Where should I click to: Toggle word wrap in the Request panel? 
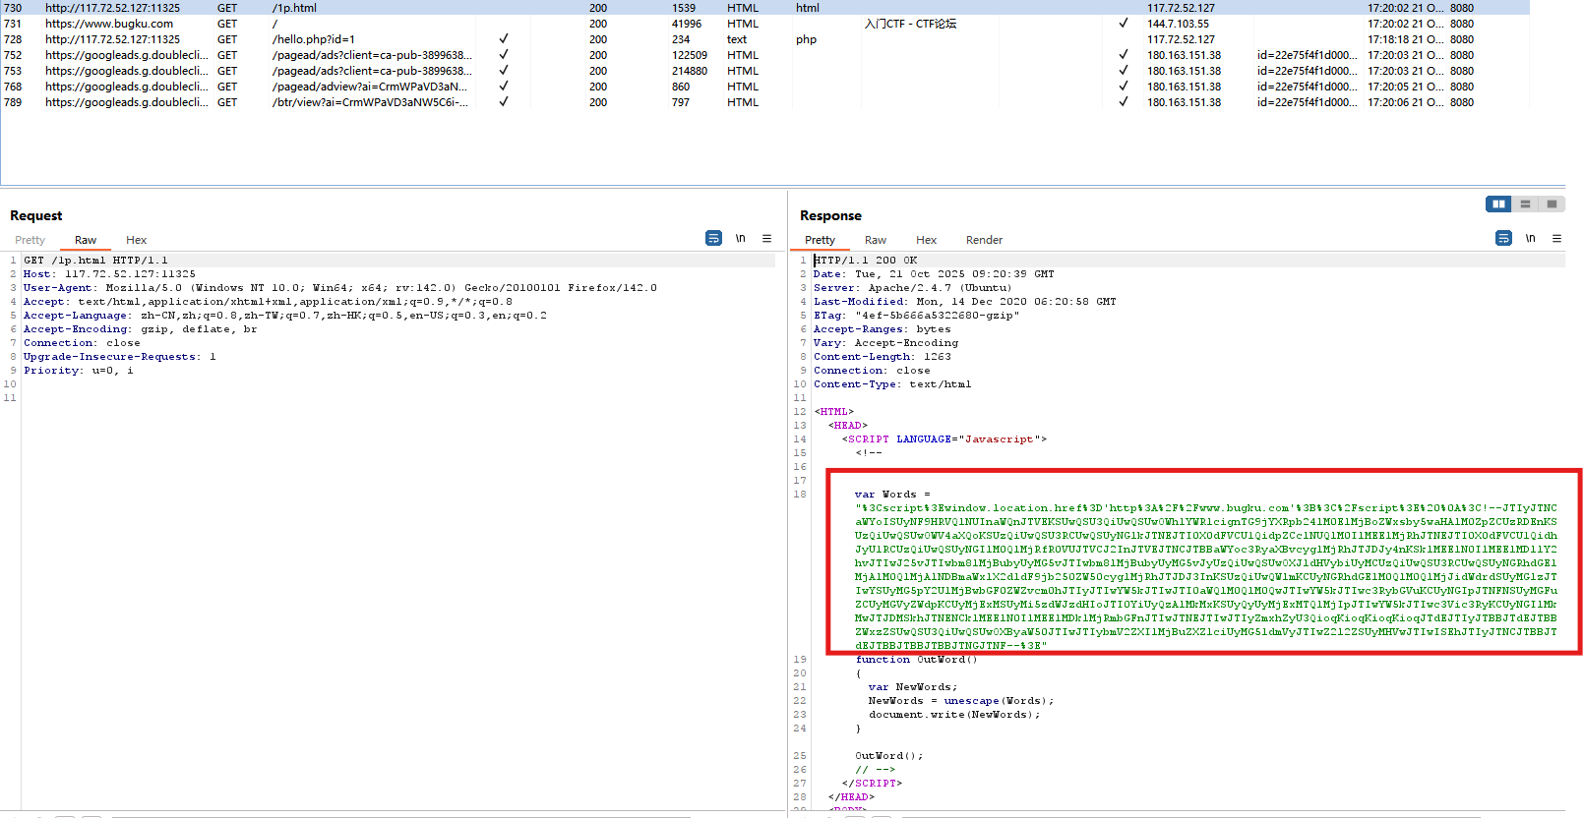coord(713,238)
